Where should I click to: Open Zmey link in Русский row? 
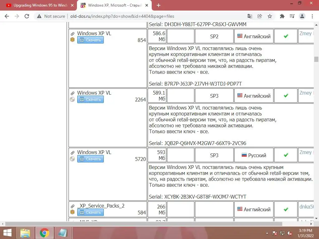click(306, 152)
